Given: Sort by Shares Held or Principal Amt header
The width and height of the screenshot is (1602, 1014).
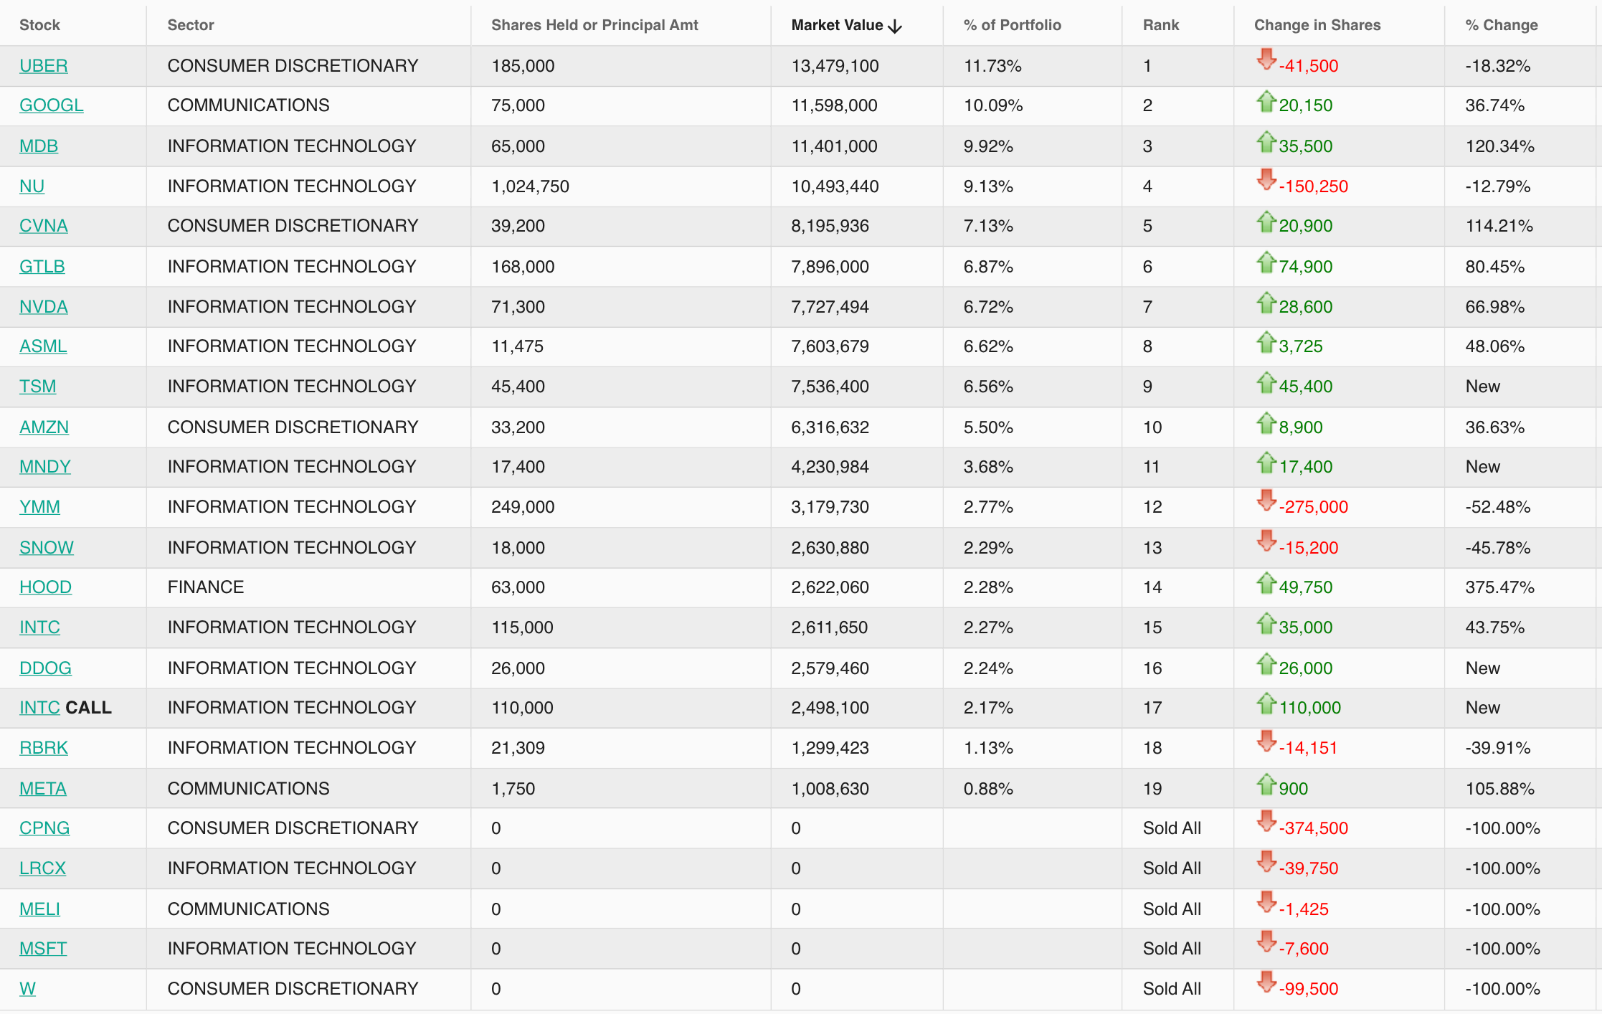Looking at the screenshot, I should tap(594, 25).
